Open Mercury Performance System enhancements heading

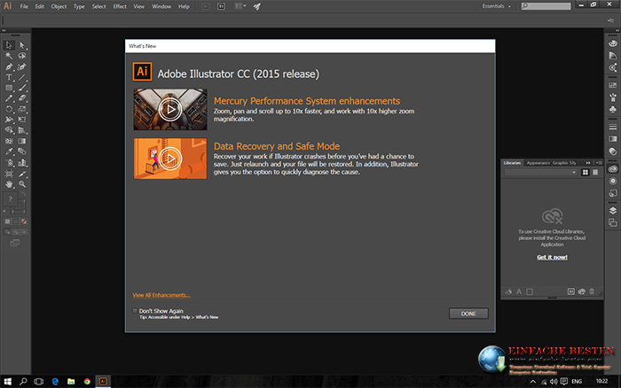(x=307, y=101)
